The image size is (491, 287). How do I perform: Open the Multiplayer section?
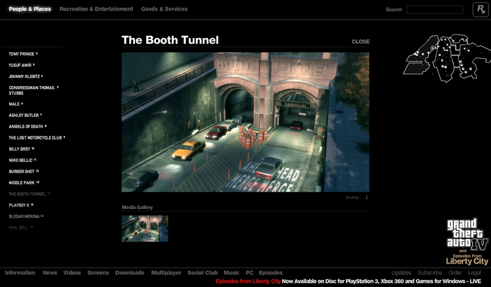(x=166, y=273)
